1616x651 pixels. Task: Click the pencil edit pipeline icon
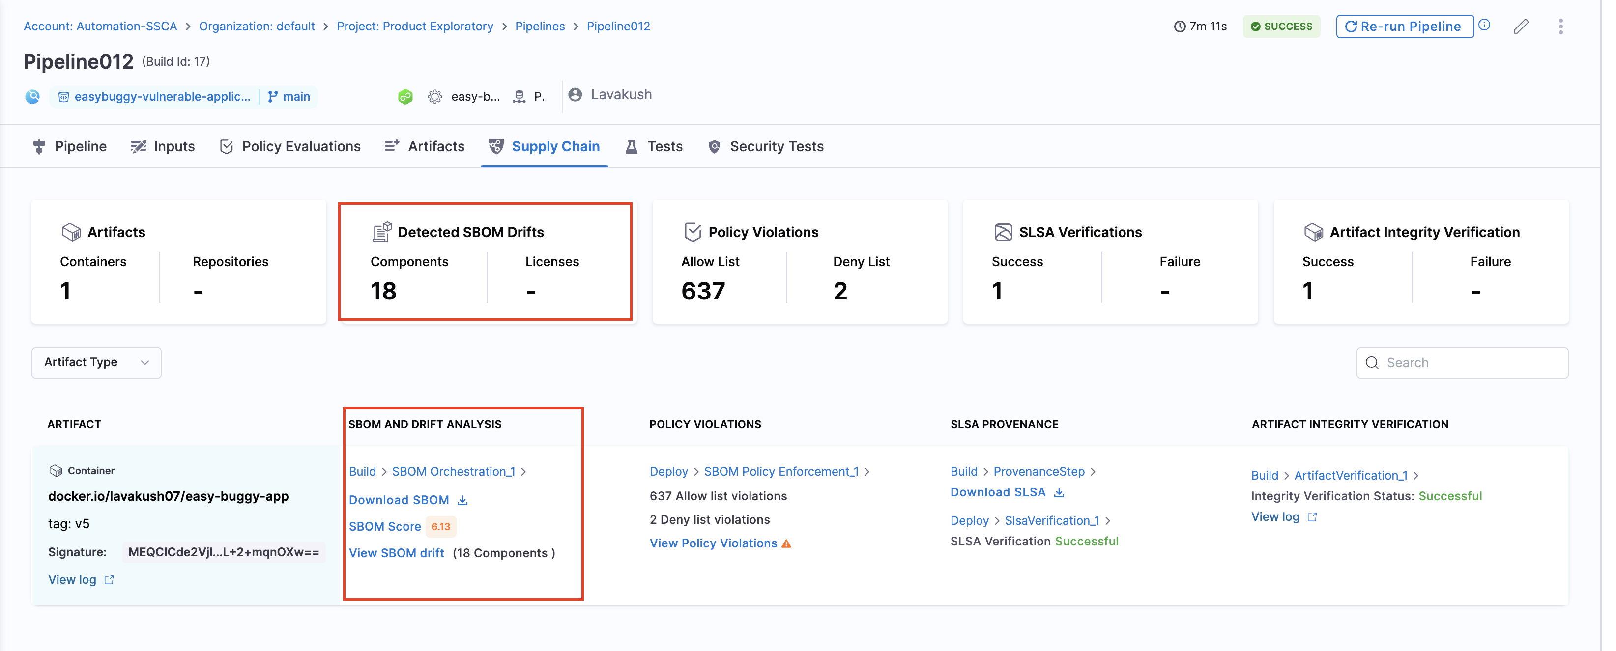pos(1520,27)
